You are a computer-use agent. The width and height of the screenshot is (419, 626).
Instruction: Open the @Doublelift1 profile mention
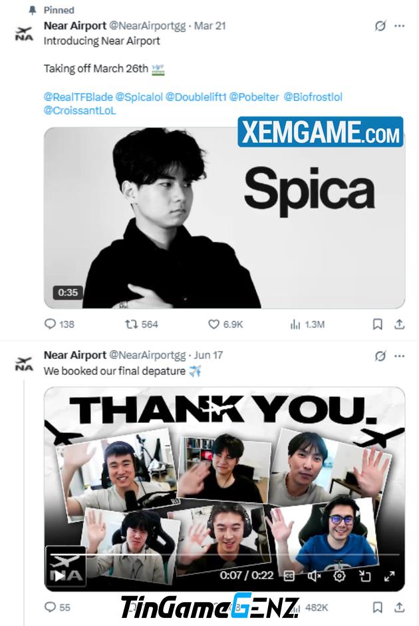point(196,97)
